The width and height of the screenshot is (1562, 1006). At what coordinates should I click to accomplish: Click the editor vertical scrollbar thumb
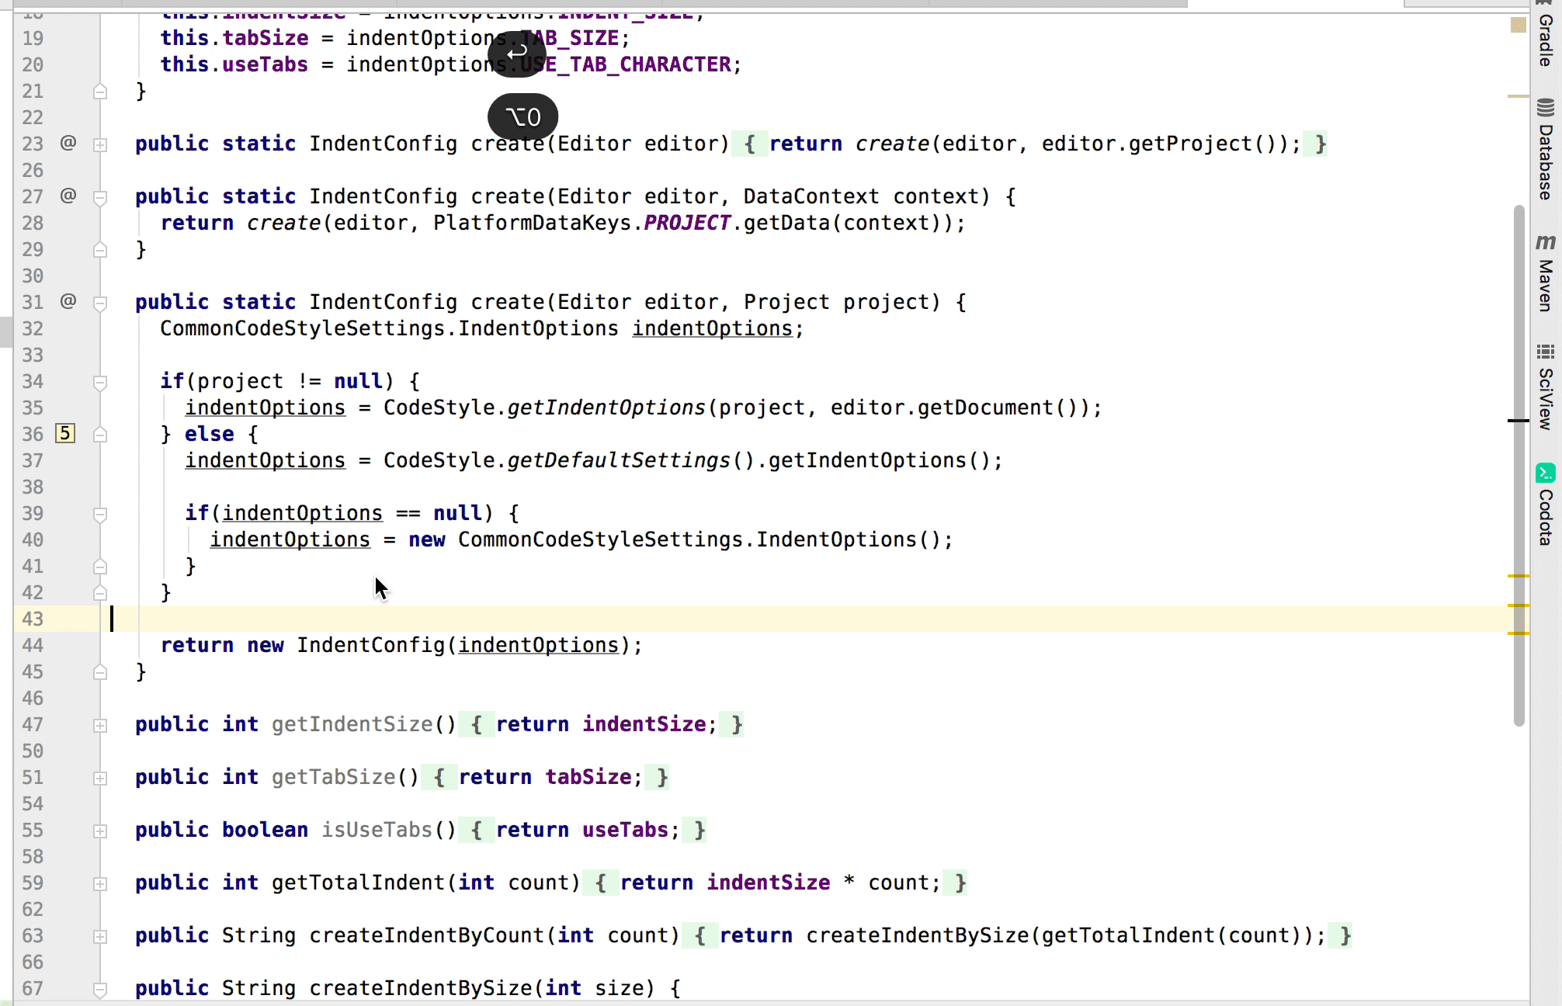[x=1519, y=466]
